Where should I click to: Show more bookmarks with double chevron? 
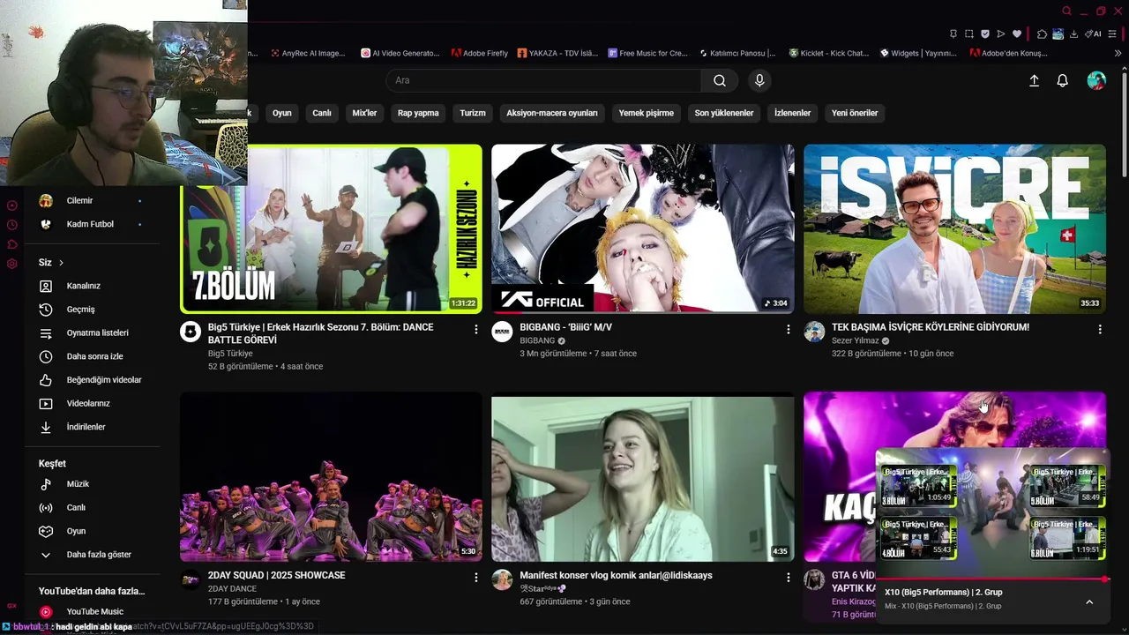1118,53
